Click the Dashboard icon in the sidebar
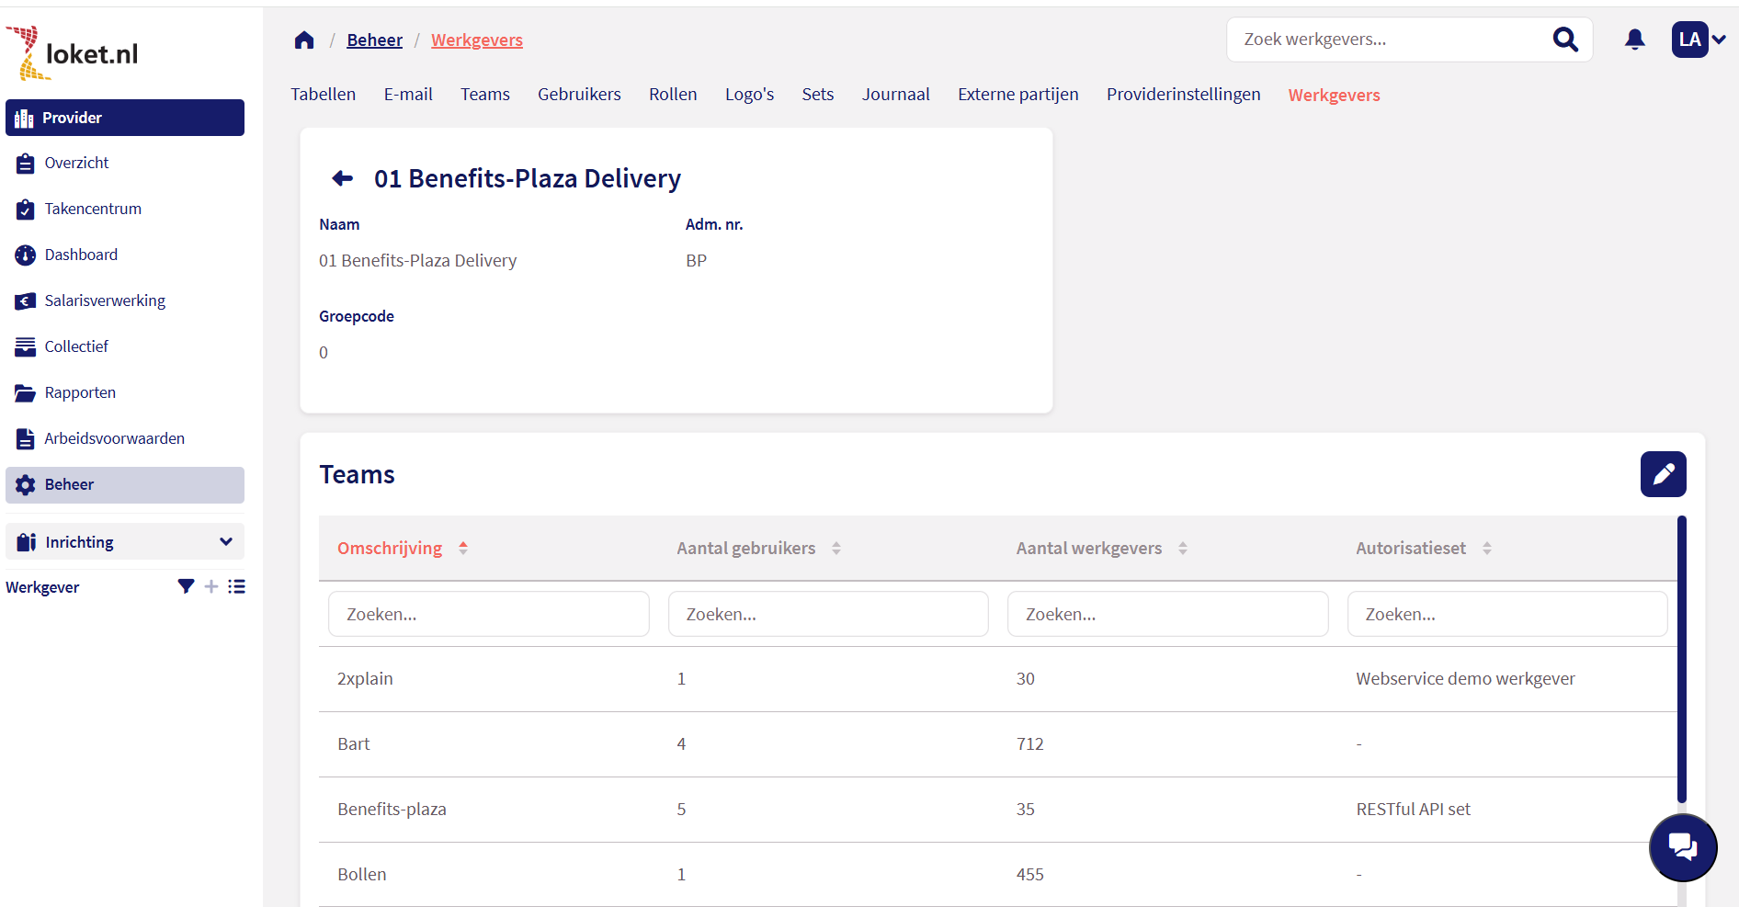 (25, 255)
